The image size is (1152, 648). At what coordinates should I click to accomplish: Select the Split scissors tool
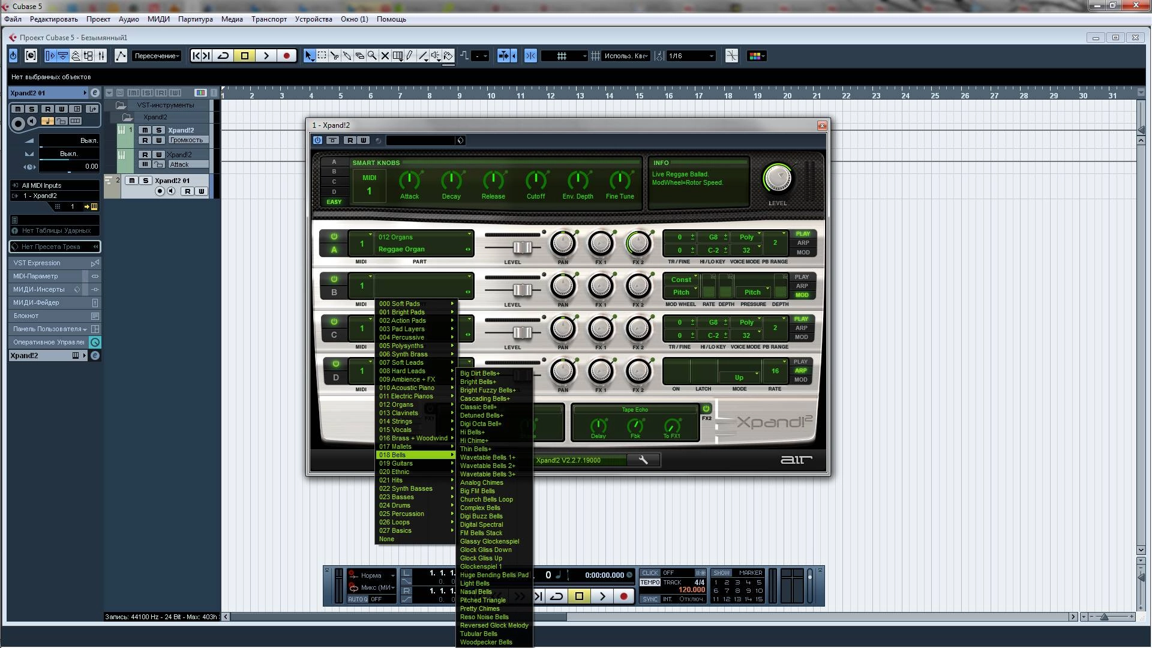pos(334,56)
